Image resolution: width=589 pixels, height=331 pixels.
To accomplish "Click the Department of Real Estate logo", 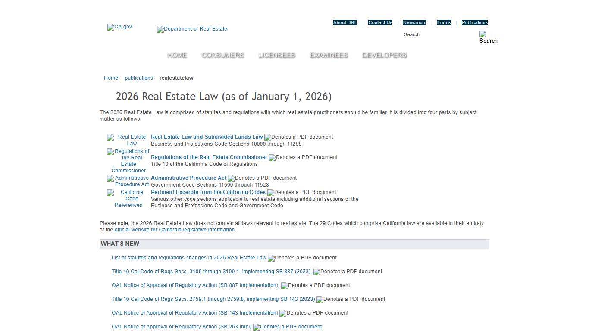I will [191, 29].
